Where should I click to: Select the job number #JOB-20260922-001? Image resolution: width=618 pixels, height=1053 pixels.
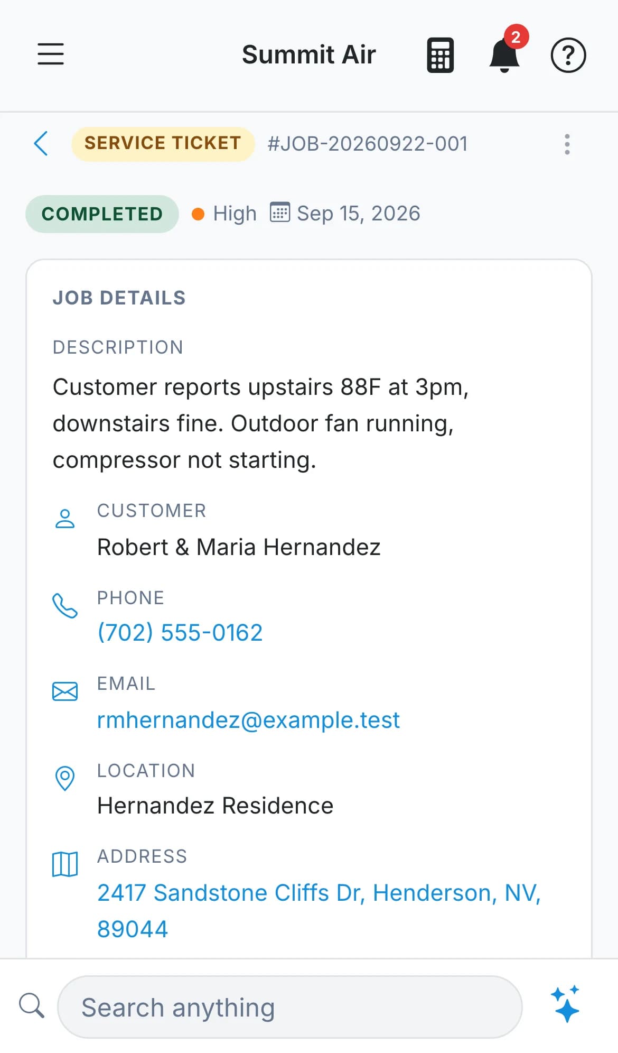tap(368, 144)
